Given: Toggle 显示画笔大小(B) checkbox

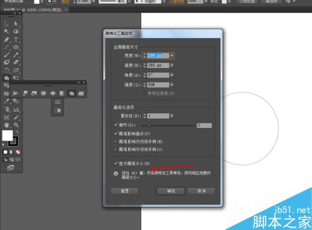Looking at the screenshot, I should coord(116,163).
